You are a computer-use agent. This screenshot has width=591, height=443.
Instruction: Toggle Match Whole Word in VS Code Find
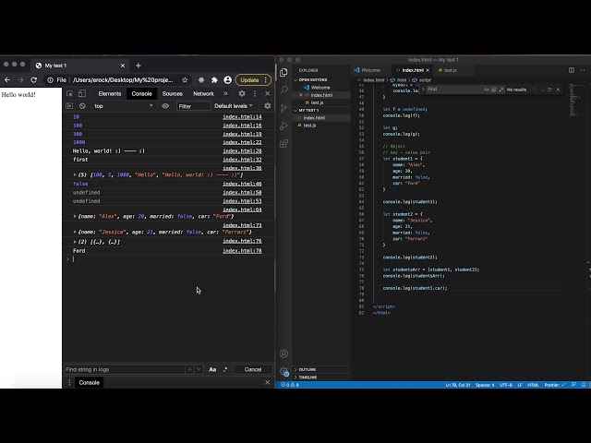[x=494, y=90]
